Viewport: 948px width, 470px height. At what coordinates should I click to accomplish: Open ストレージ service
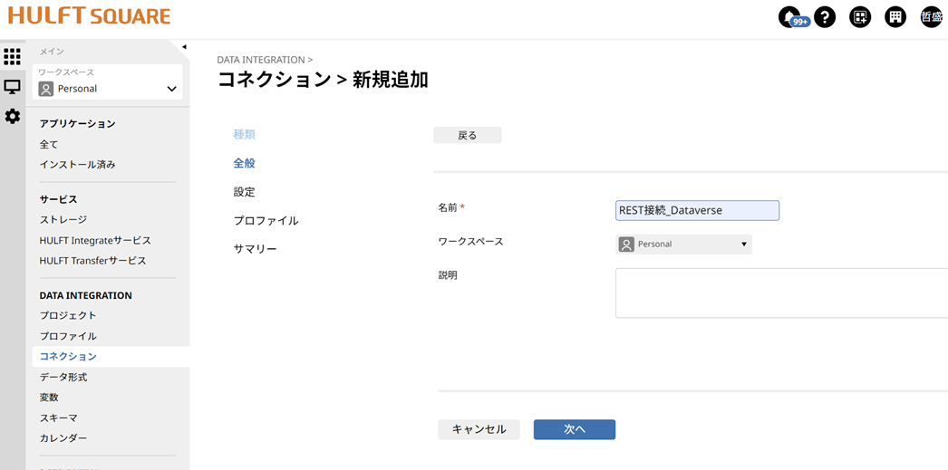tap(63, 219)
